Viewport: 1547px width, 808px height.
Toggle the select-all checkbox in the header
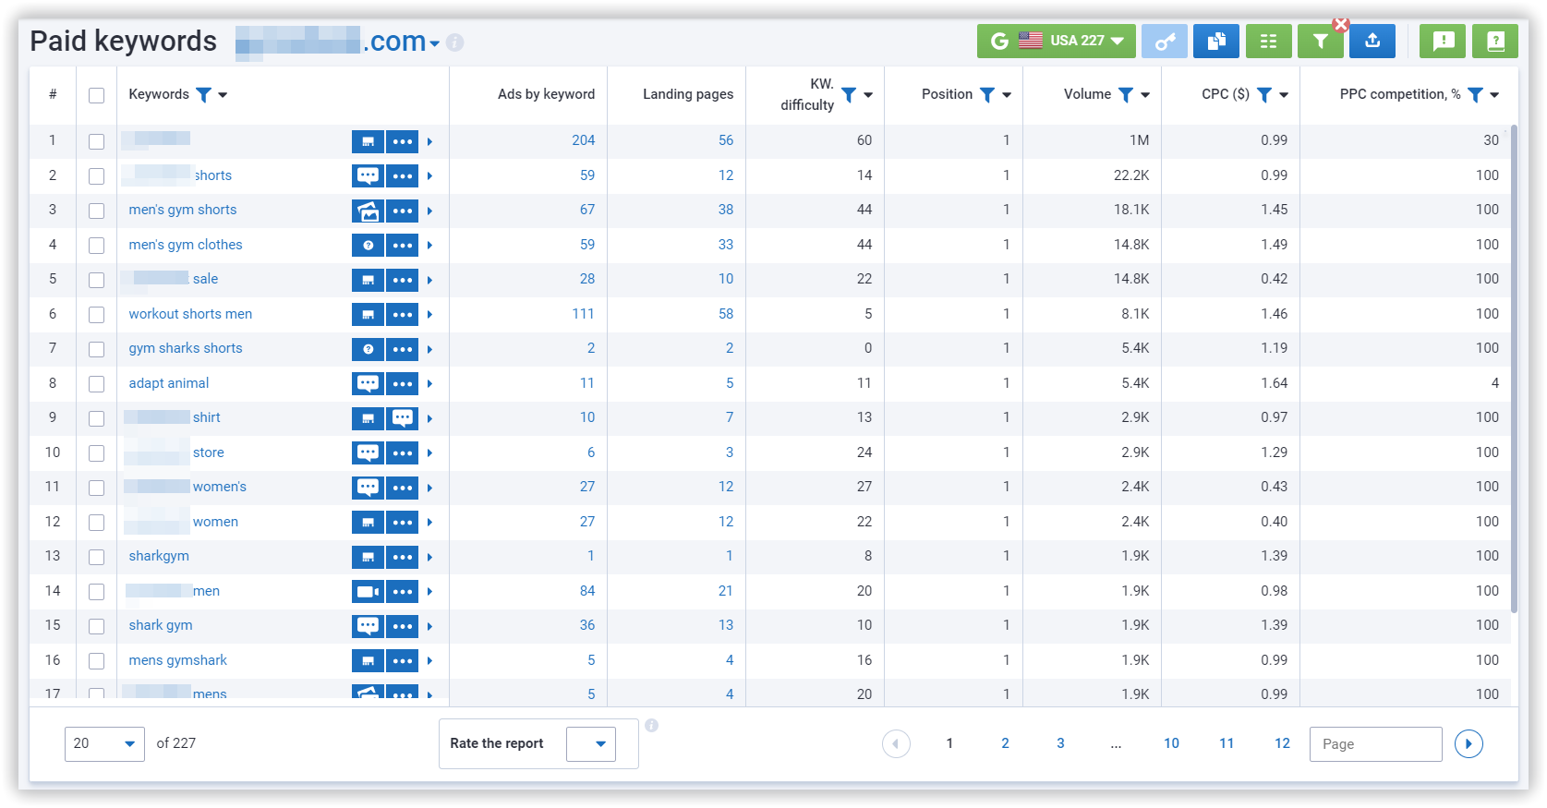[x=96, y=95]
